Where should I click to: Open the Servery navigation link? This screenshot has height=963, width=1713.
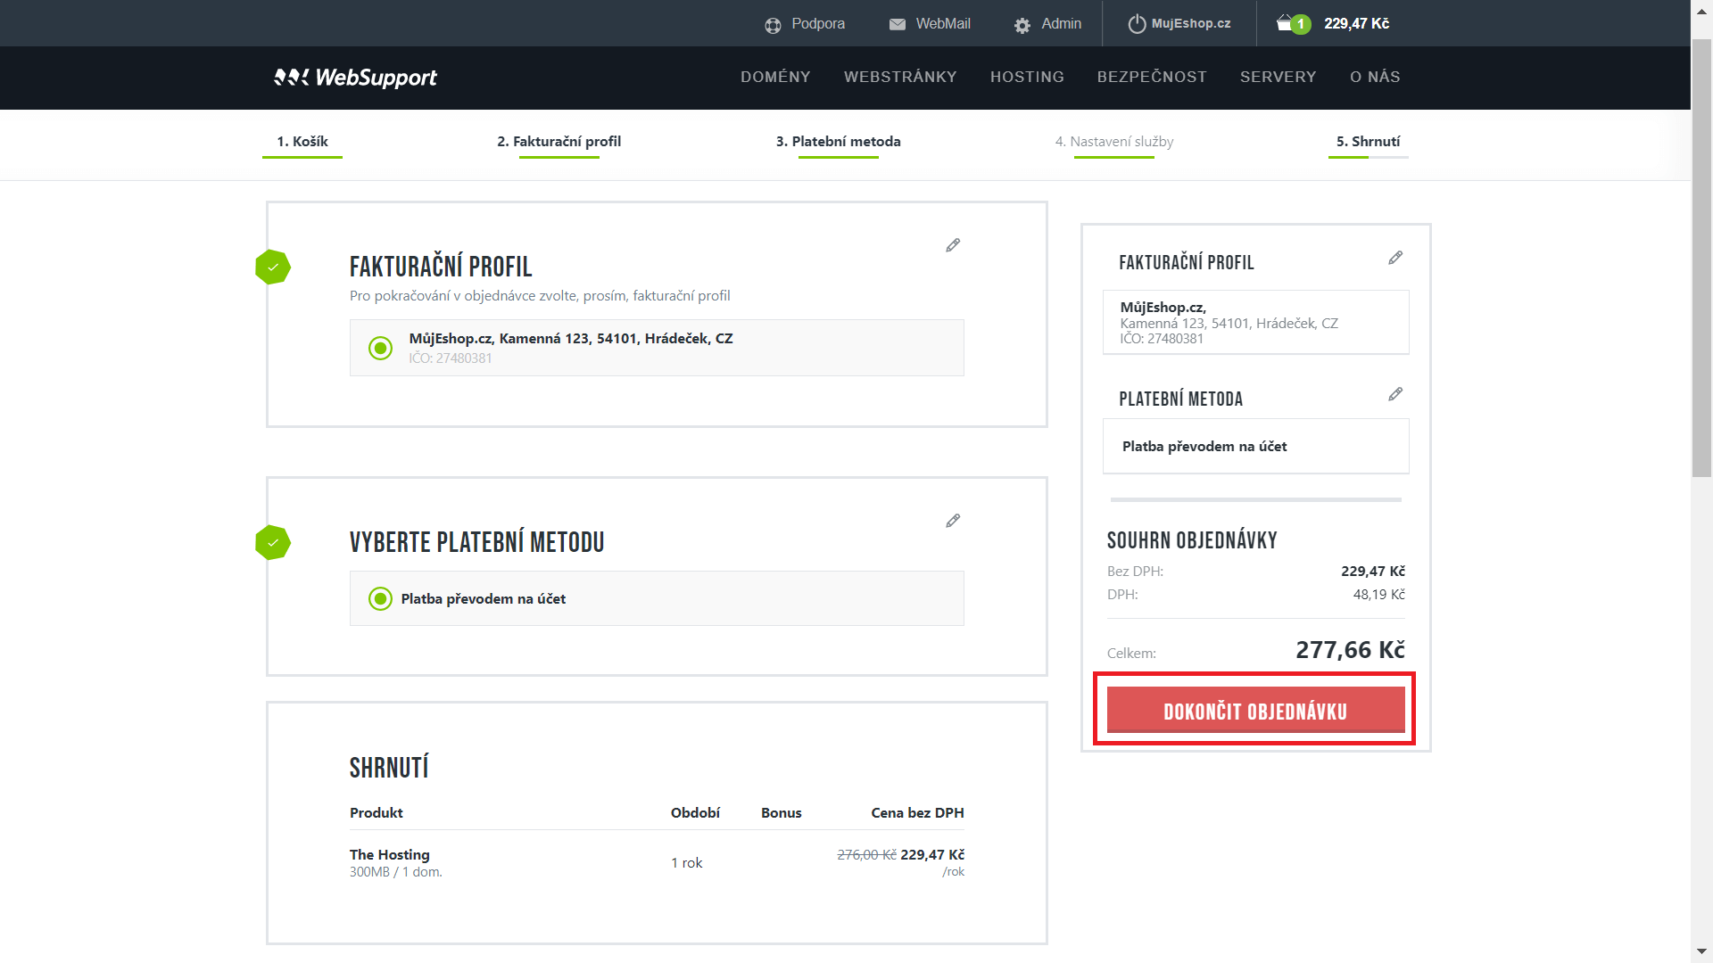tap(1278, 77)
